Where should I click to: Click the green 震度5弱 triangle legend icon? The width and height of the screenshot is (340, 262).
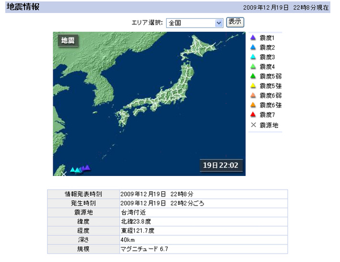pyautogui.click(x=253, y=76)
